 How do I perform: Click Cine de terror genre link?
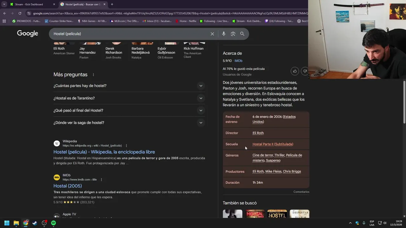(263, 155)
